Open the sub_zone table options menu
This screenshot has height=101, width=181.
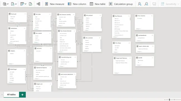[x=51, y=48]
